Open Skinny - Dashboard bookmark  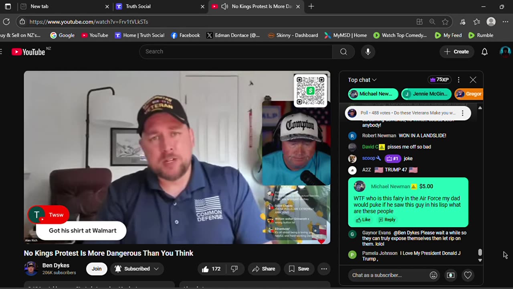(293, 35)
